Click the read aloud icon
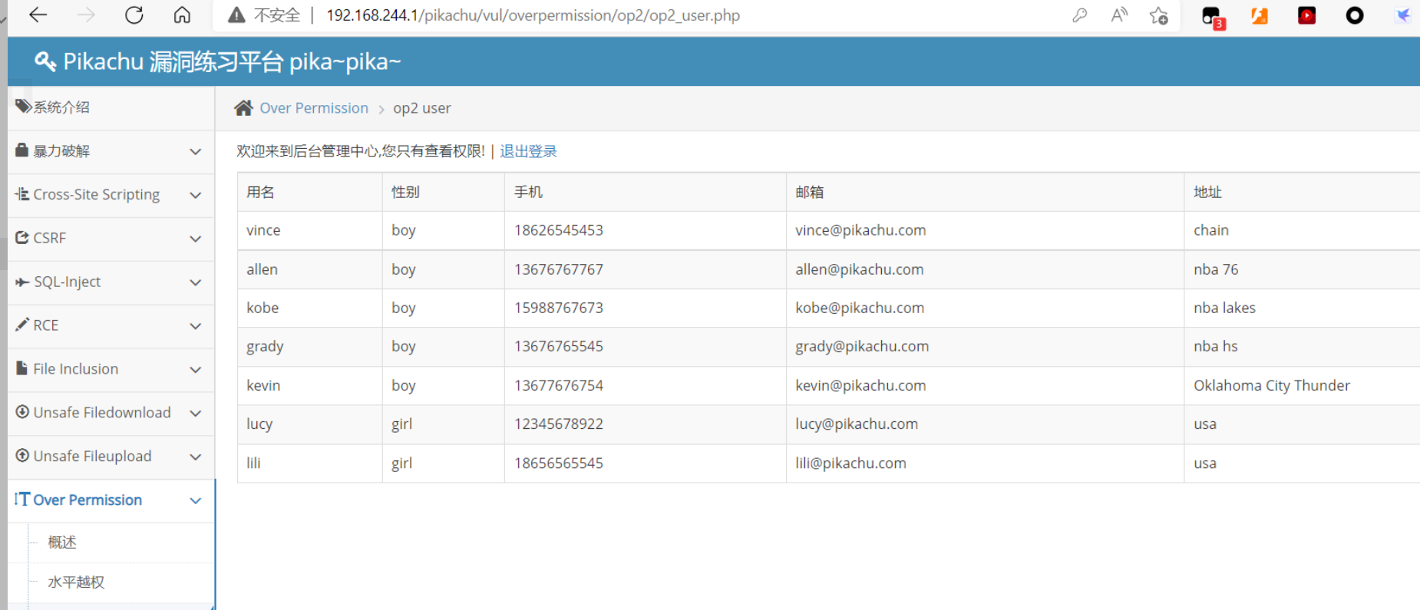Image resolution: width=1420 pixels, height=610 pixels. (1119, 15)
